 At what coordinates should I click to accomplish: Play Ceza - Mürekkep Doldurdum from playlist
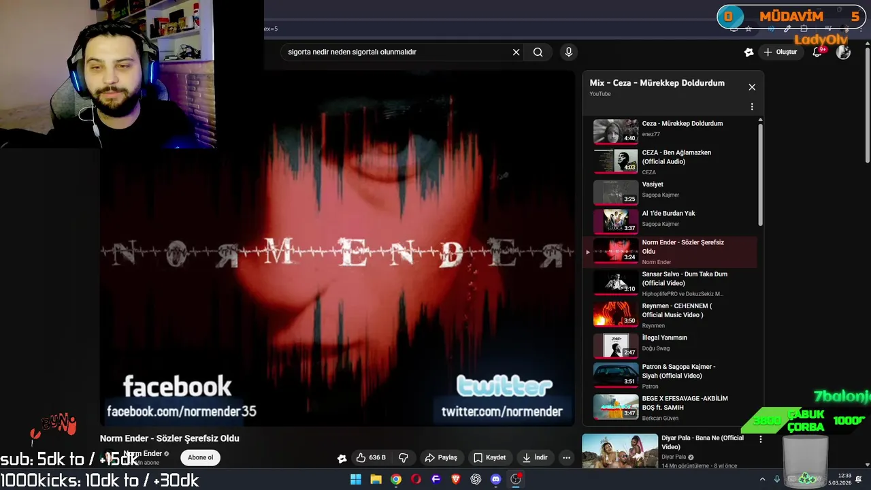tap(670, 132)
